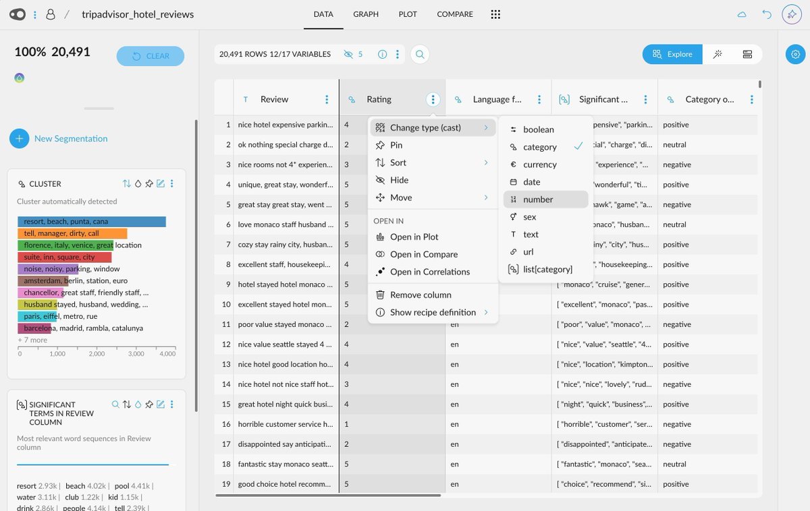Open the AI sparkle assistant button
Viewport: 810px width, 511px height.
pyautogui.click(x=791, y=14)
